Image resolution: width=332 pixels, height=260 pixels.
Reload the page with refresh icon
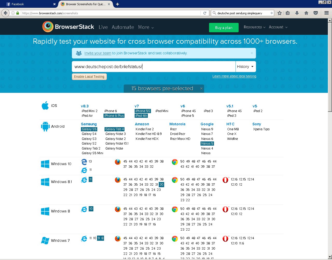[205, 13]
